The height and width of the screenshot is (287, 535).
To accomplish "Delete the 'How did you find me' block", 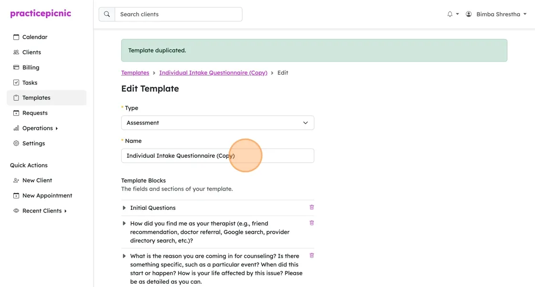I will [x=311, y=223].
